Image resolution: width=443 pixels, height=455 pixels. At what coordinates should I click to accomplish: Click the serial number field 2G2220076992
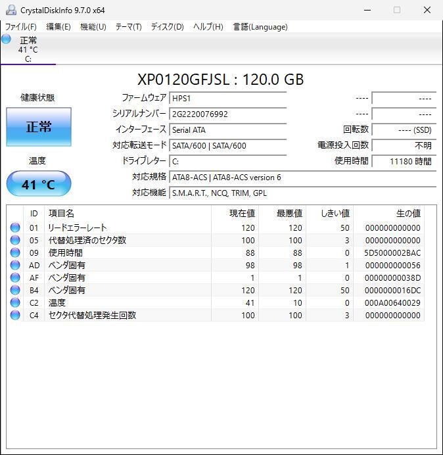coord(227,114)
